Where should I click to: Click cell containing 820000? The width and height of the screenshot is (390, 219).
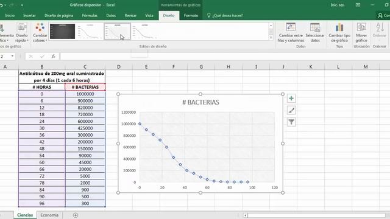tap(85, 108)
